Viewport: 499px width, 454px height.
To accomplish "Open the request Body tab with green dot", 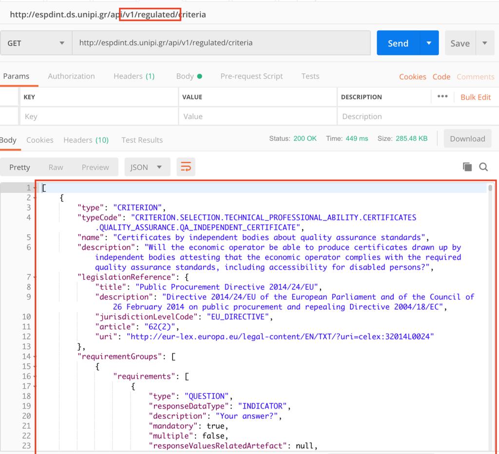I will click(x=189, y=77).
